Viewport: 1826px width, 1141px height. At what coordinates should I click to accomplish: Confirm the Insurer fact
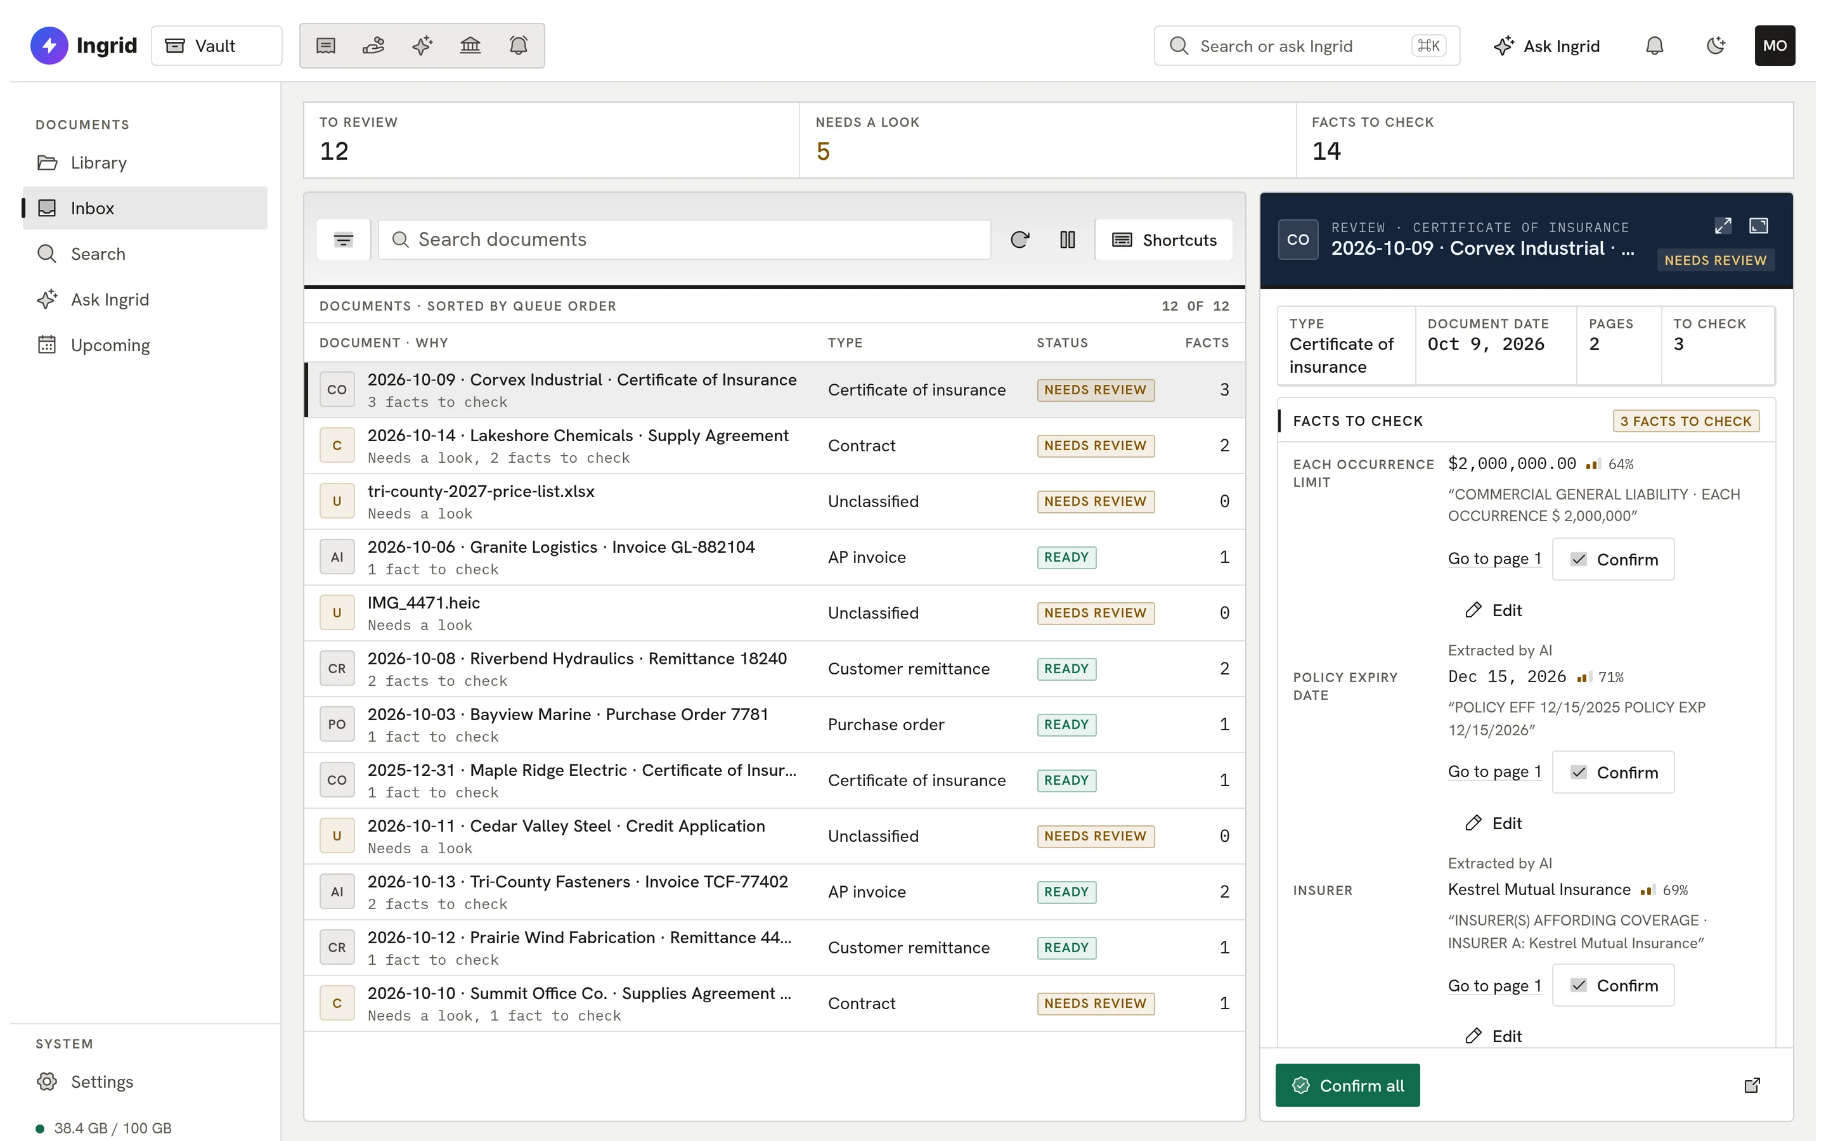(1613, 985)
